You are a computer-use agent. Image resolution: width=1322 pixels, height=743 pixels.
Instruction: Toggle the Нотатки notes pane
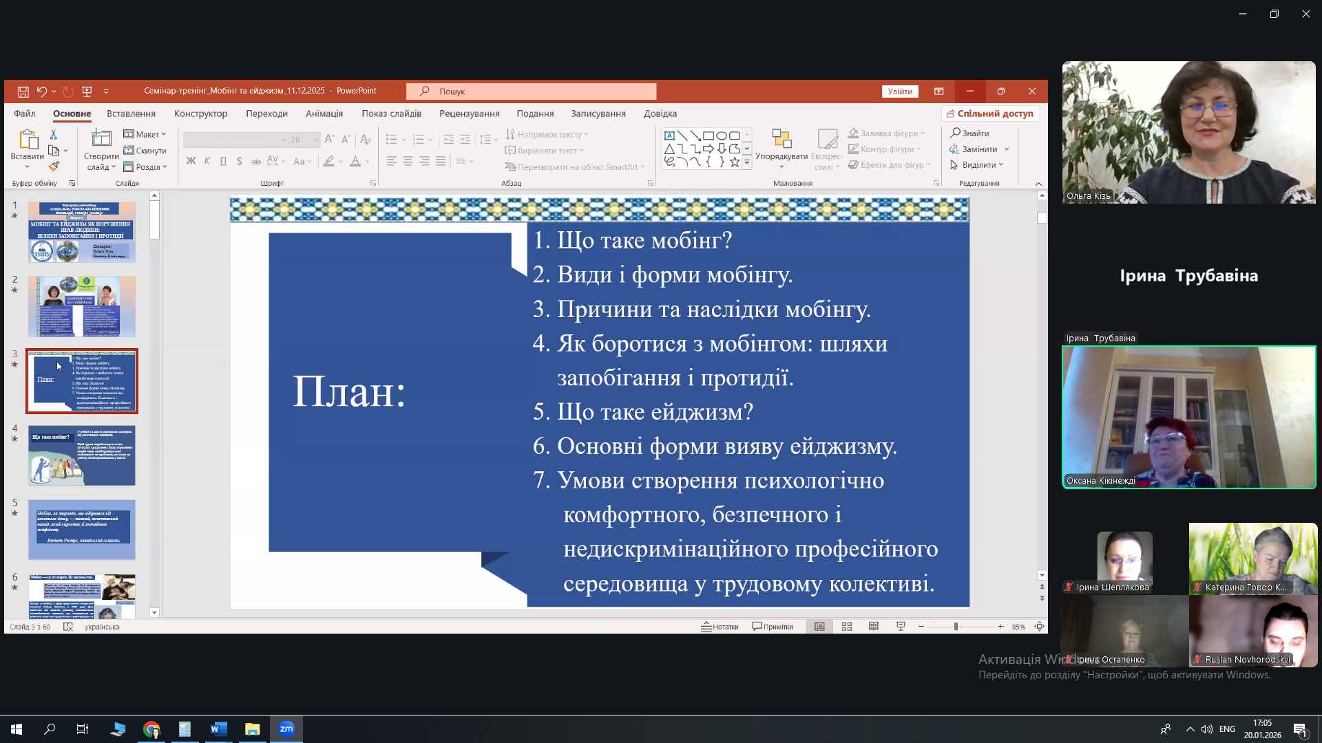720,627
